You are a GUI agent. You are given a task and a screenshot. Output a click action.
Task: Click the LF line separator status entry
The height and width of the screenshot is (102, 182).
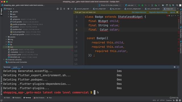coord(158,100)
